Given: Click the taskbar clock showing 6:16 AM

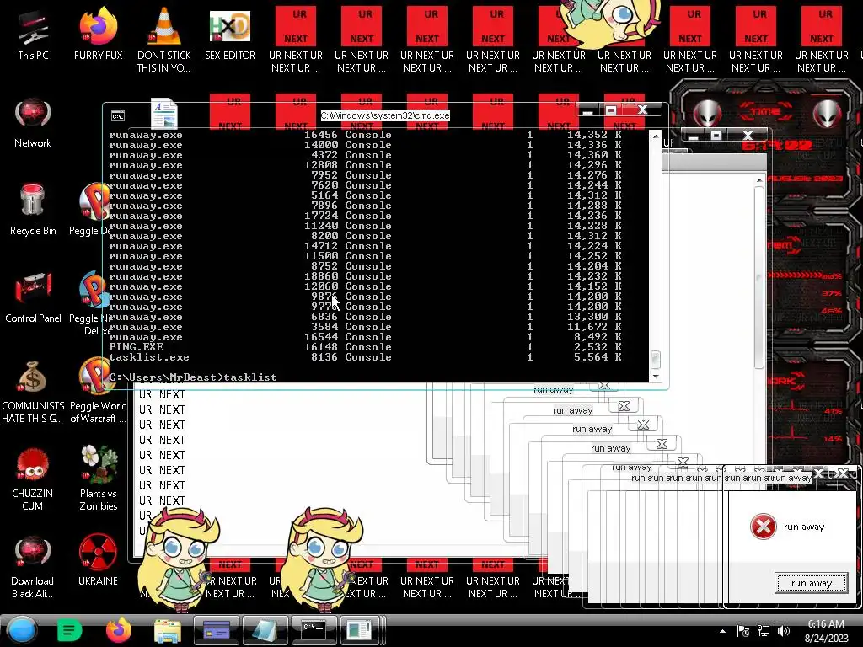Looking at the screenshot, I should (x=826, y=630).
